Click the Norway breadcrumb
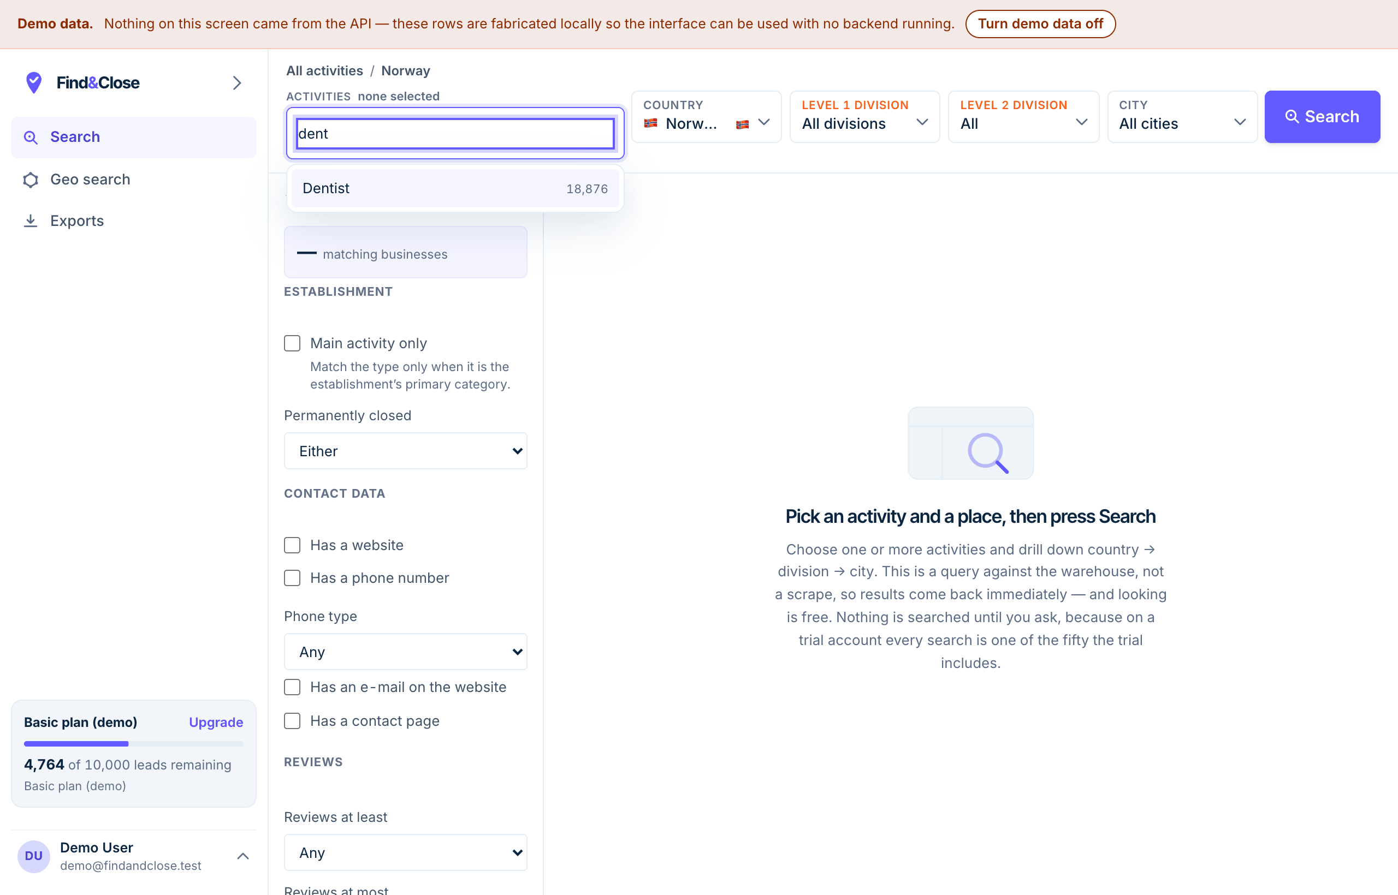 [405, 71]
